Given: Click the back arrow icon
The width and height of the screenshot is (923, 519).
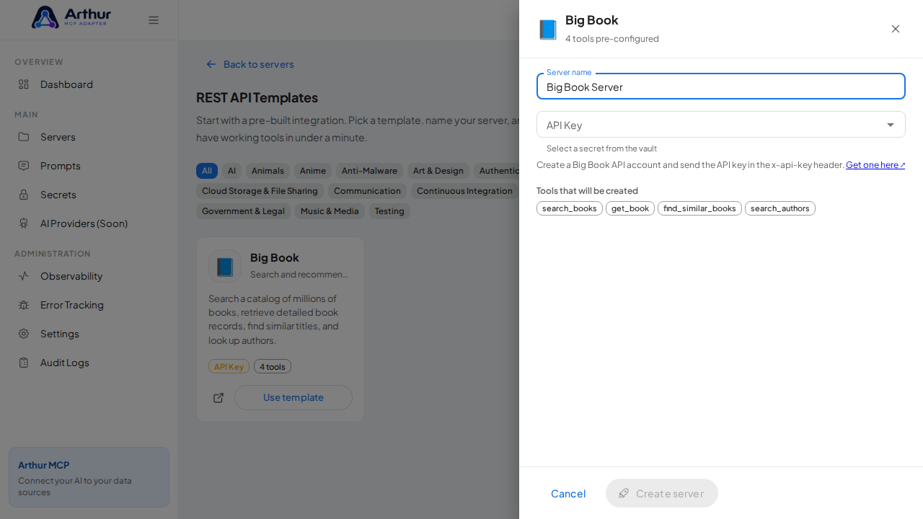Looking at the screenshot, I should tap(211, 64).
